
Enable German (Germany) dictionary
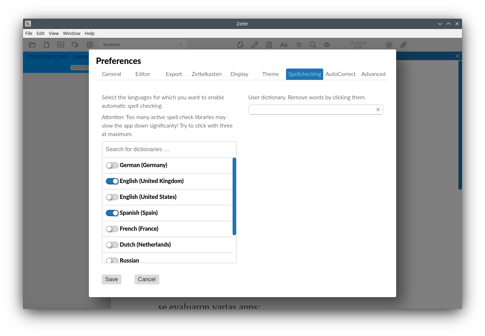[112, 165]
